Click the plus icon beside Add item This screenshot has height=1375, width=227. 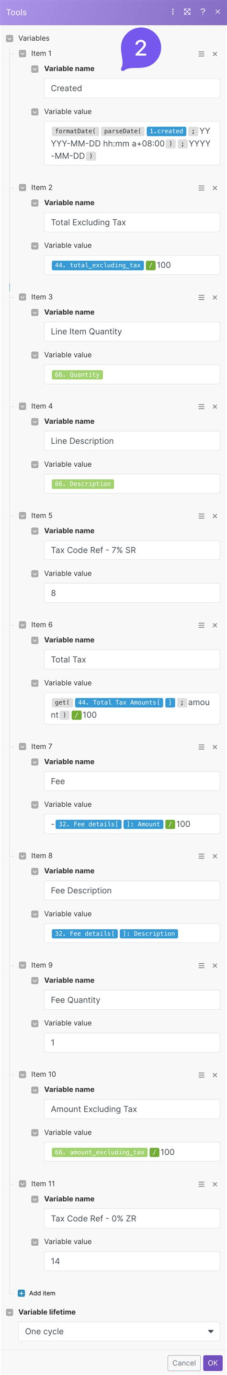(22, 1293)
